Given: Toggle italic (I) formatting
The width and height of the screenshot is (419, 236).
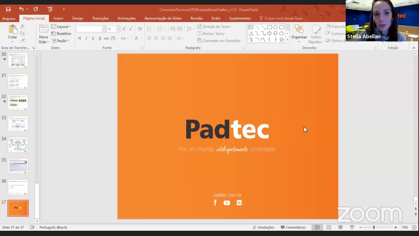Looking at the screenshot, I should coord(86,38).
